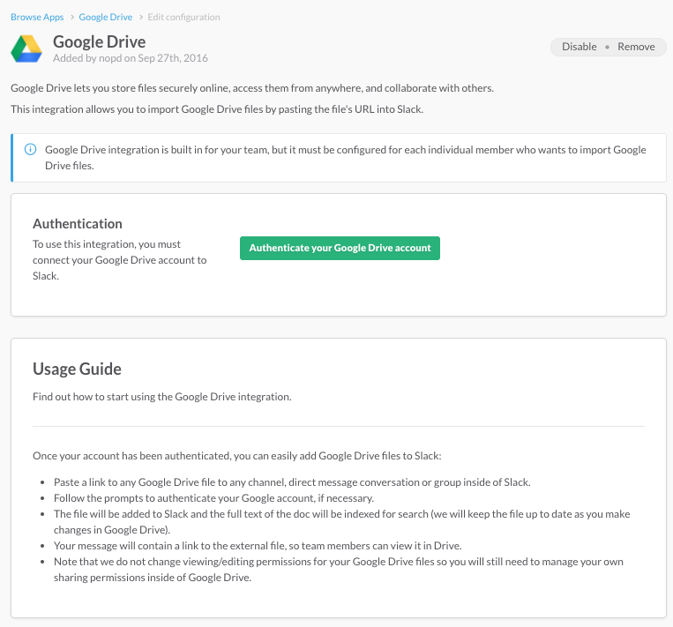Click the Usage Guide heading
673x627 pixels.
(x=78, y=369)
